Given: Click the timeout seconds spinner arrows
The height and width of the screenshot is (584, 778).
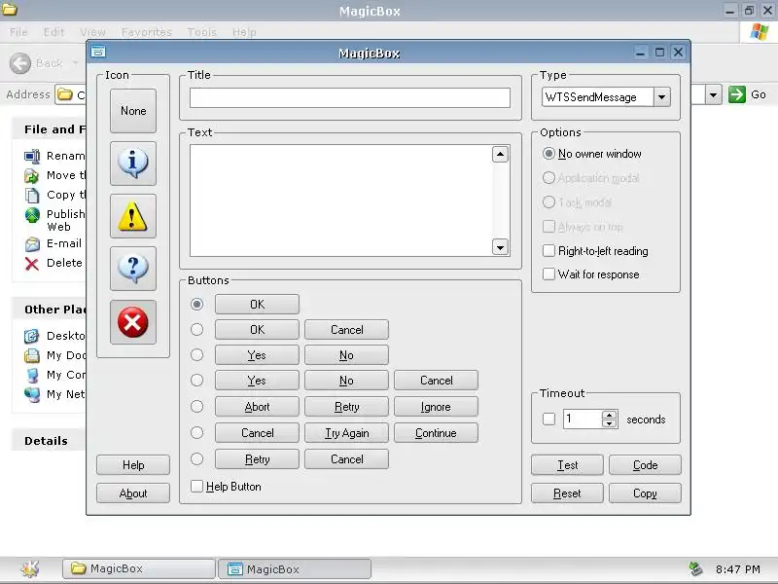Looking at the screenshot, I should tap(610, 419).
